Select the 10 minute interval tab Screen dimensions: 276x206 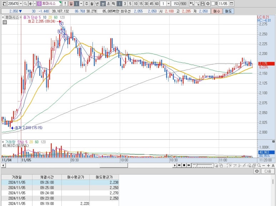click(136, 4)
